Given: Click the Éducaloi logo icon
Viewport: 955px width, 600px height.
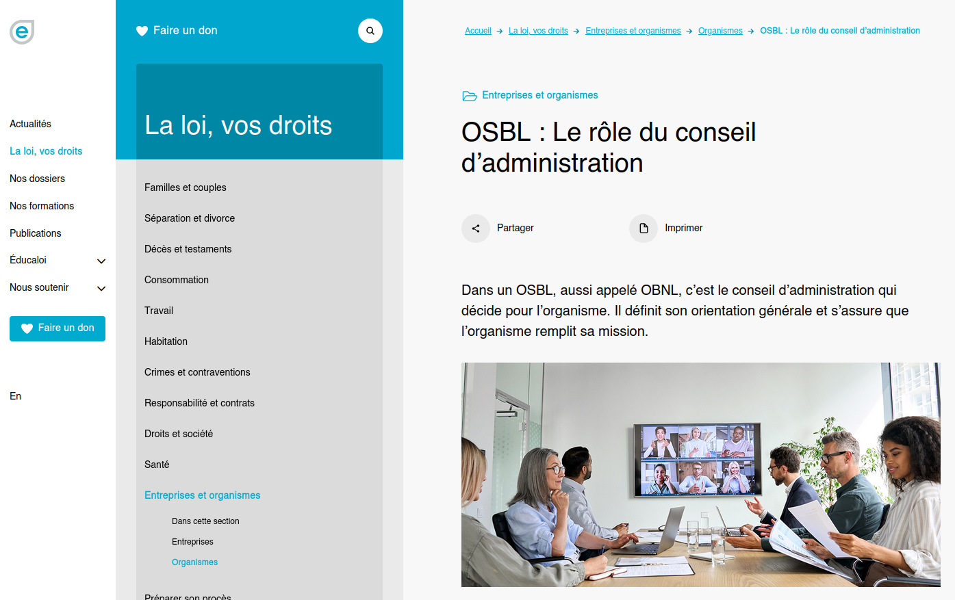Looking at the screenshot, I should coord(22,31).
